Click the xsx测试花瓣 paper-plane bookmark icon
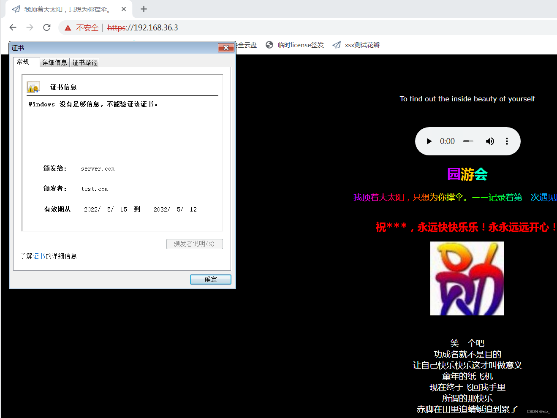Image resolution: width=557 pixels, height=418 pixels. 337,45
